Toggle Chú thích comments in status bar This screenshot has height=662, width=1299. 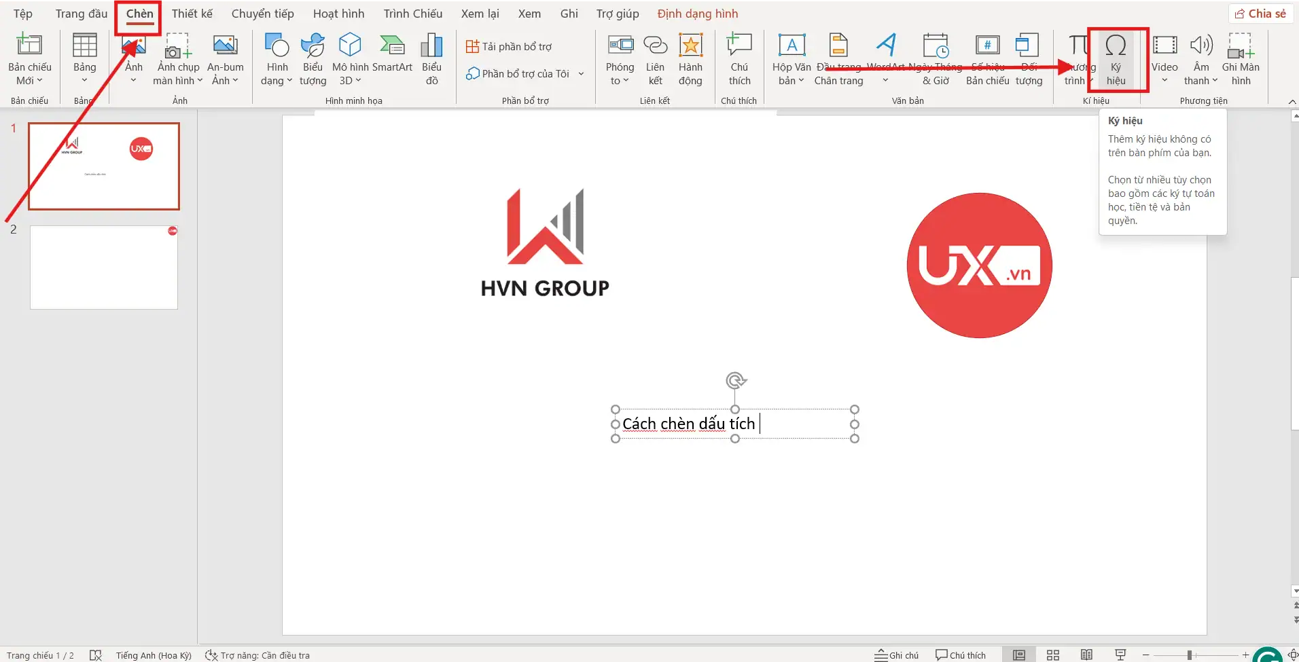pyautogui.click(x=961, y=655)
